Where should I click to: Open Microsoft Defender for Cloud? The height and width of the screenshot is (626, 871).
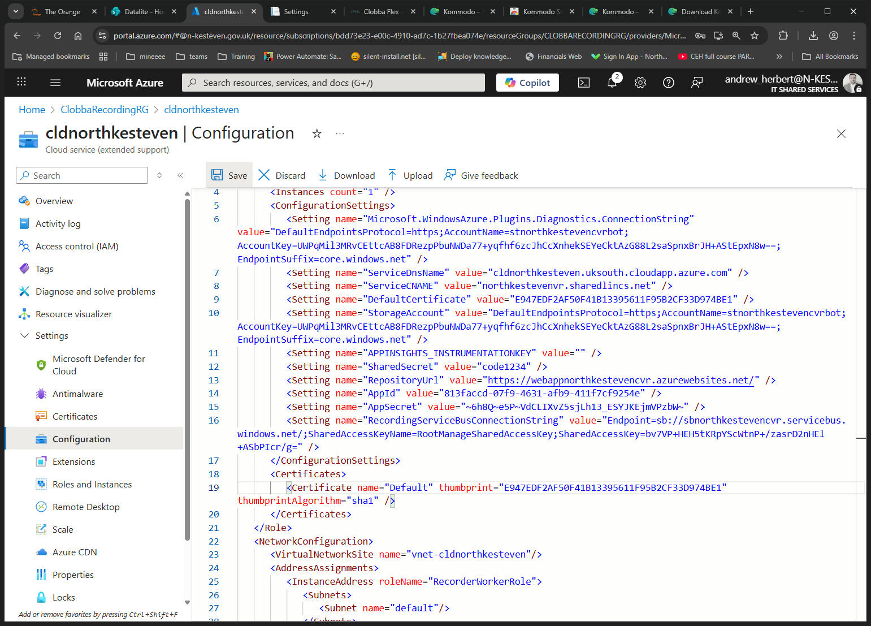[x=99, y=365]
